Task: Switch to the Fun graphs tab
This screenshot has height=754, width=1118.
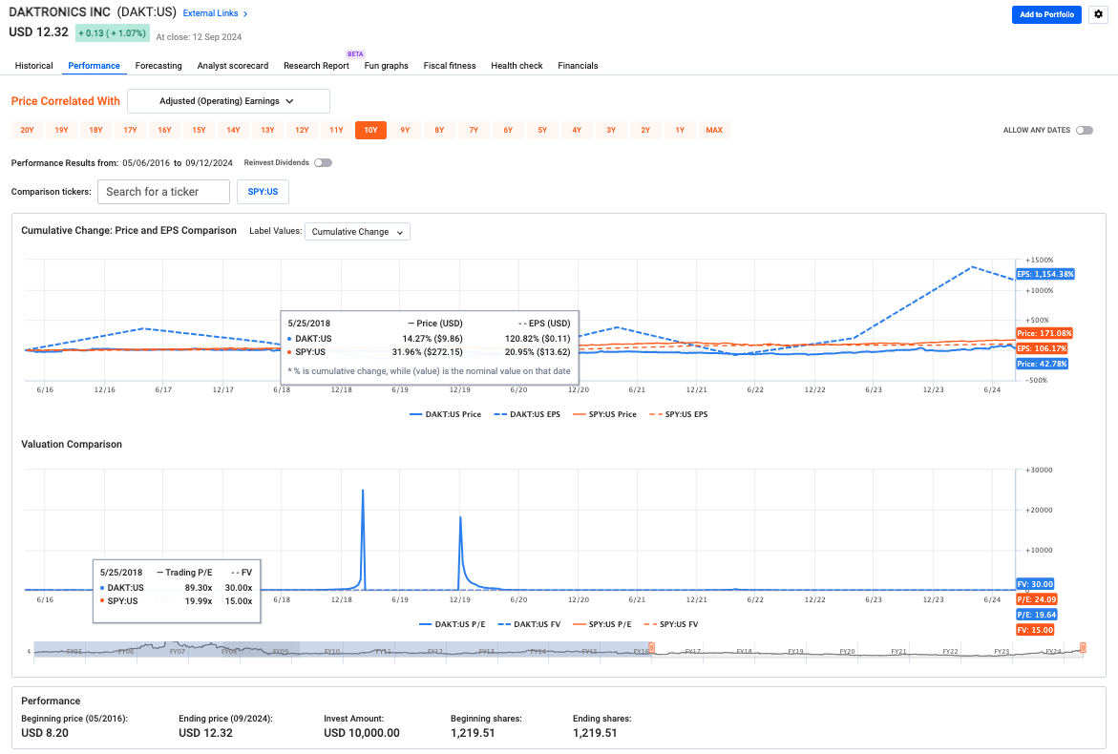Action: tap(386, 66)
